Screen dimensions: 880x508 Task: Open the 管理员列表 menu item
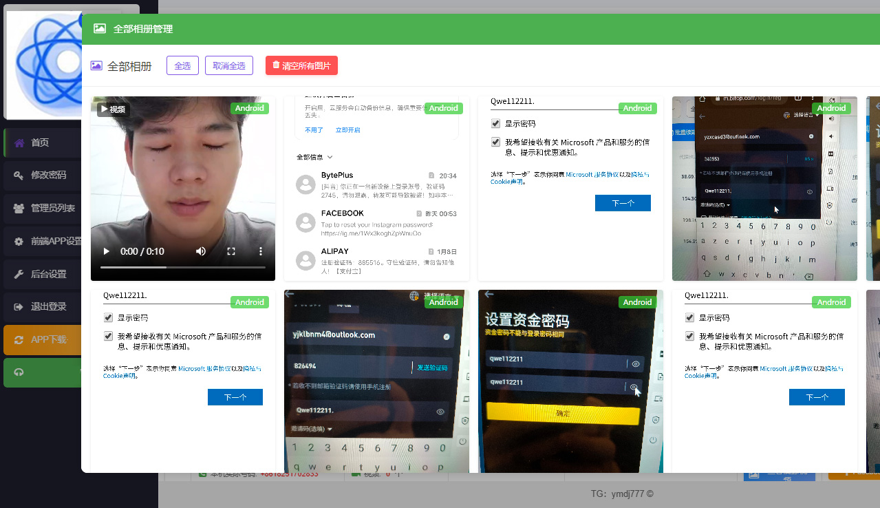[x=52, y=208]
